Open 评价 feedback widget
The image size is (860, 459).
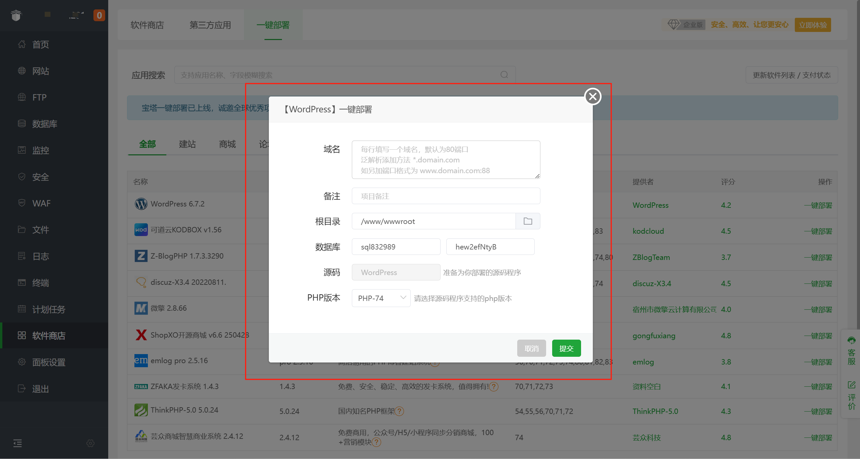851,396
